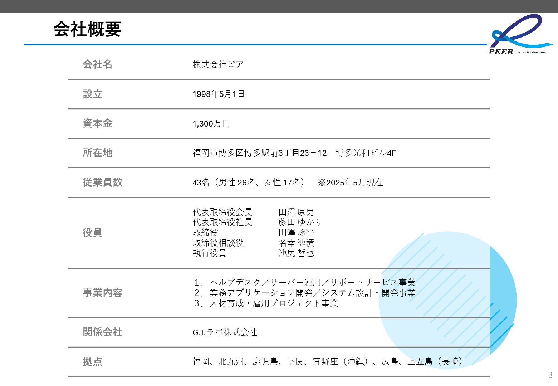558x386 pixels.
Task: Click the name 田澤 琢平
Action: (x=296, y=233)
